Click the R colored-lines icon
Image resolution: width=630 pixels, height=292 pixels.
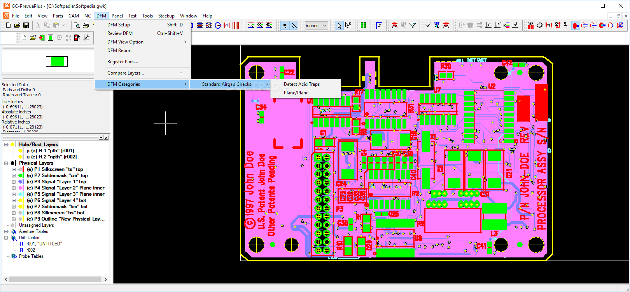click(506, 25)
